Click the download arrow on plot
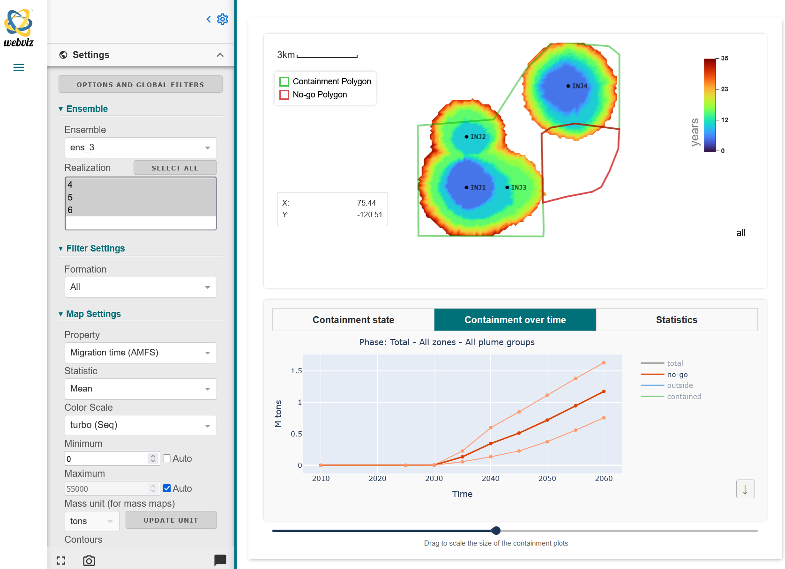 pos(745,489)
